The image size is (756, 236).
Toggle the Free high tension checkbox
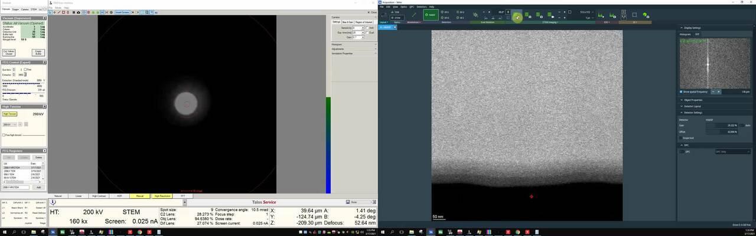pos(4,135)
